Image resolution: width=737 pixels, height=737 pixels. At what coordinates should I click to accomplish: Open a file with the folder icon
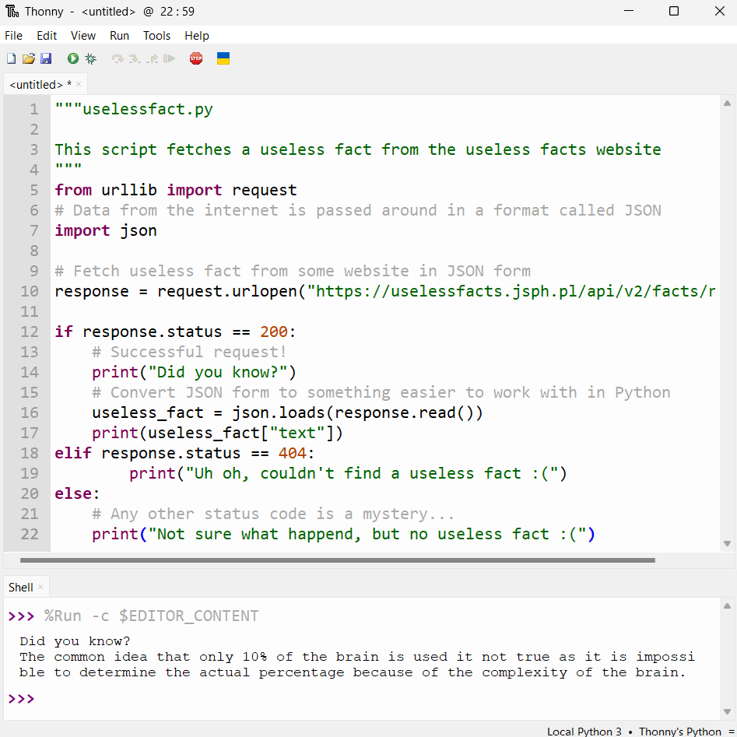[x=29, y=58]
